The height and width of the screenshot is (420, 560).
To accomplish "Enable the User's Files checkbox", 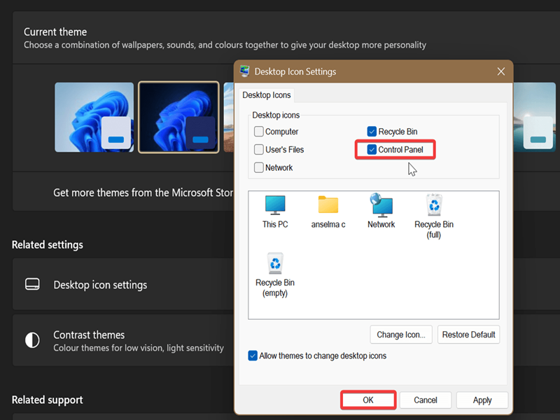I will tap(258, 149).
